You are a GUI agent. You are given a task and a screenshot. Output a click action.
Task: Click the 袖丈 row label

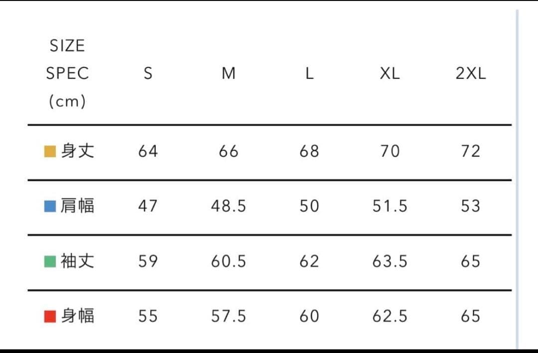[77, 261]
